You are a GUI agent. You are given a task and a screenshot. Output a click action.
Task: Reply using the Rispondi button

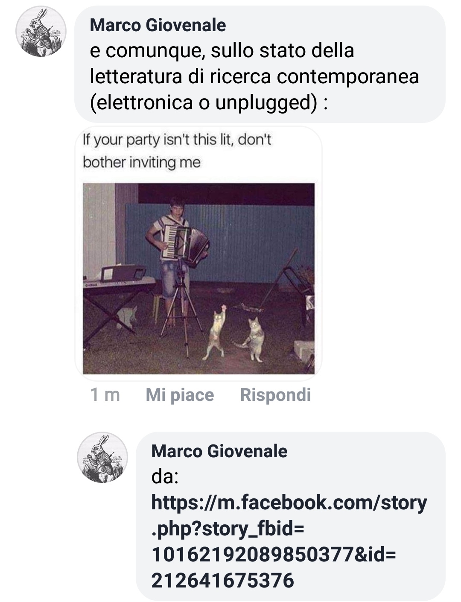275,395
